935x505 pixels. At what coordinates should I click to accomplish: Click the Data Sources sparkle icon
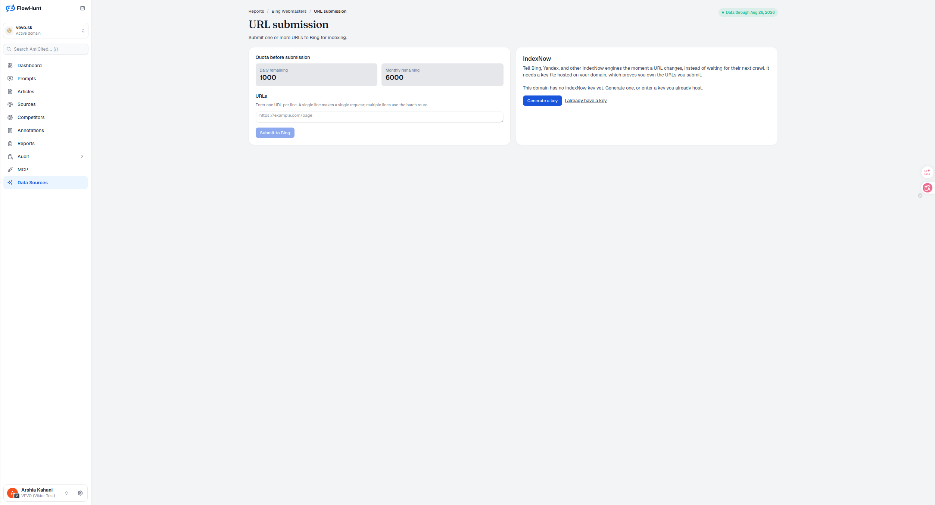[10, 183]
